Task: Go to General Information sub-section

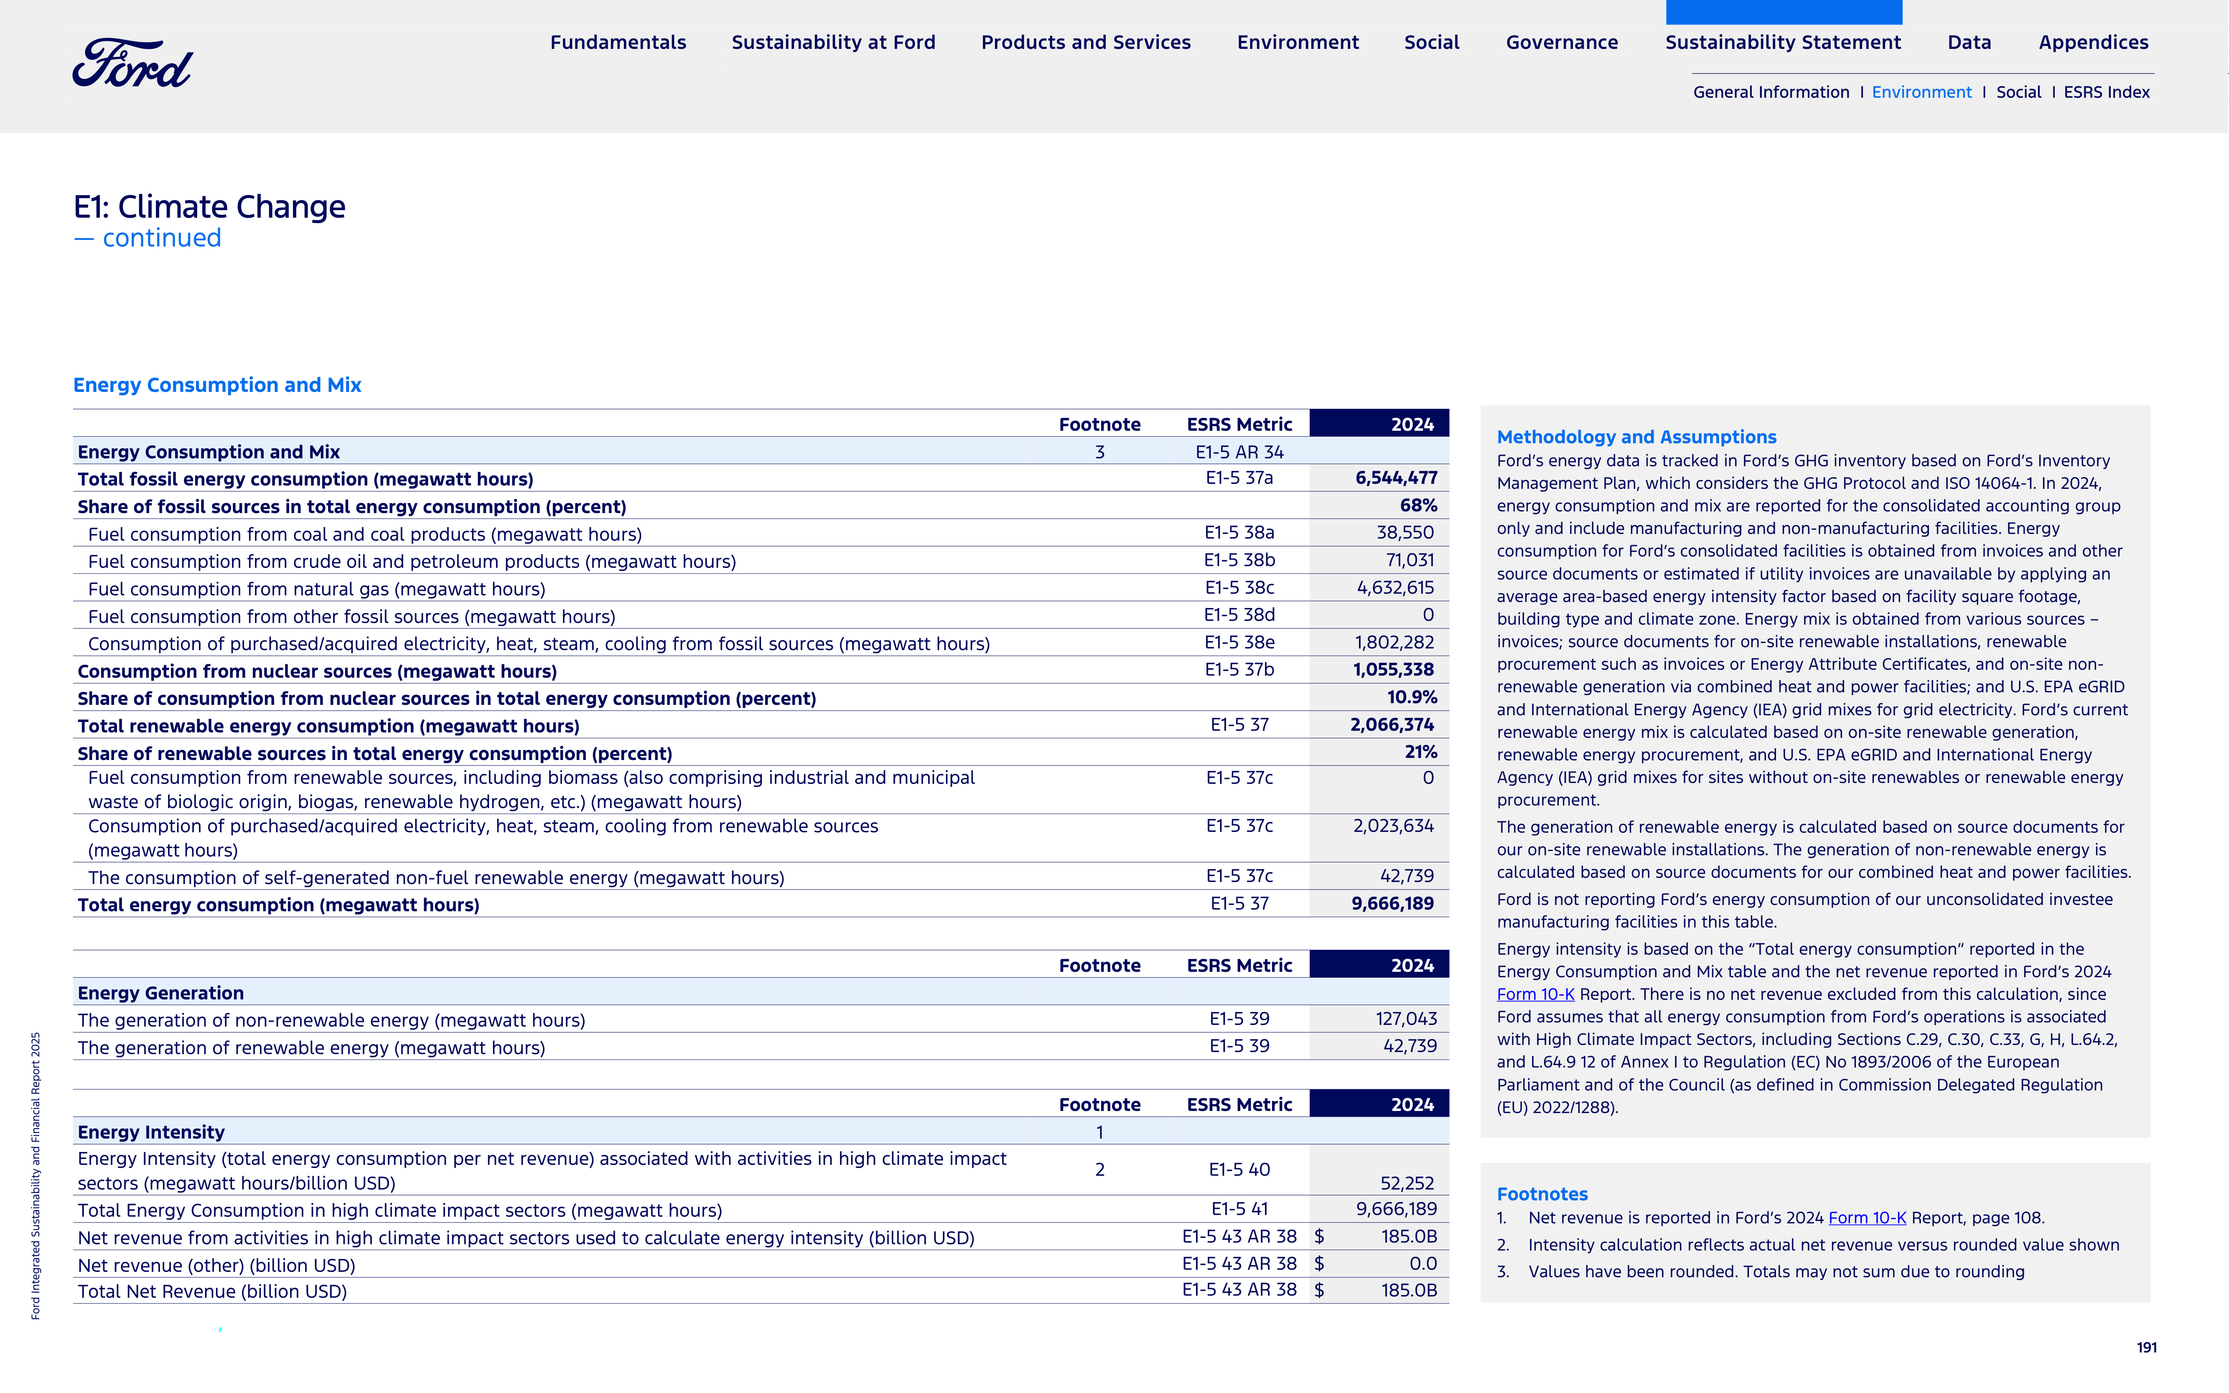Action: (1771, 92)
